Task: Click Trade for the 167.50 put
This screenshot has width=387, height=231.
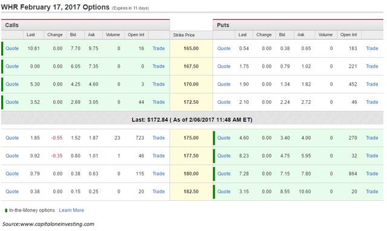Action: click(x=372, y=66)
